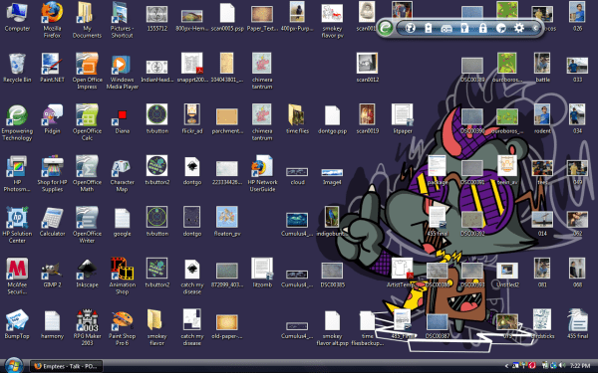Click the taskbar clock showing 7:22 PM
Image resolution: width=598 pixels, height=373 pixels.
point(580,366)
